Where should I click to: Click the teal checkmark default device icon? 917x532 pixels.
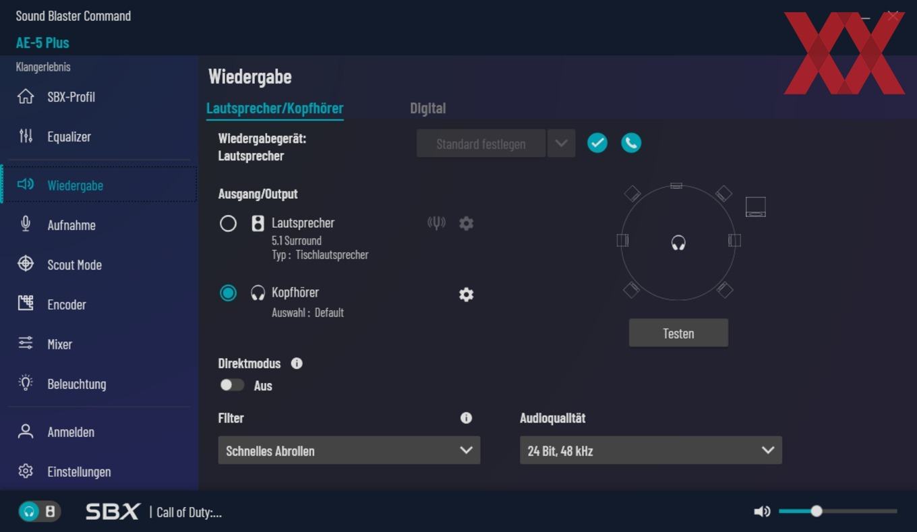click(x=597, y=143)
